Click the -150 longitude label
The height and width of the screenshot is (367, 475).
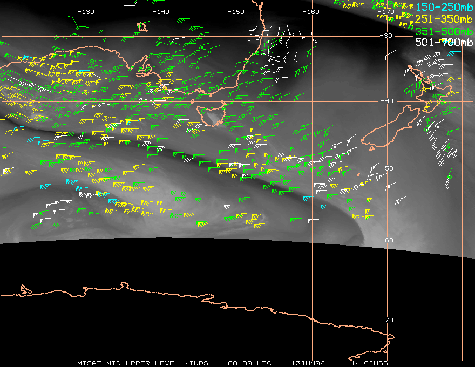tap(236, 12)
